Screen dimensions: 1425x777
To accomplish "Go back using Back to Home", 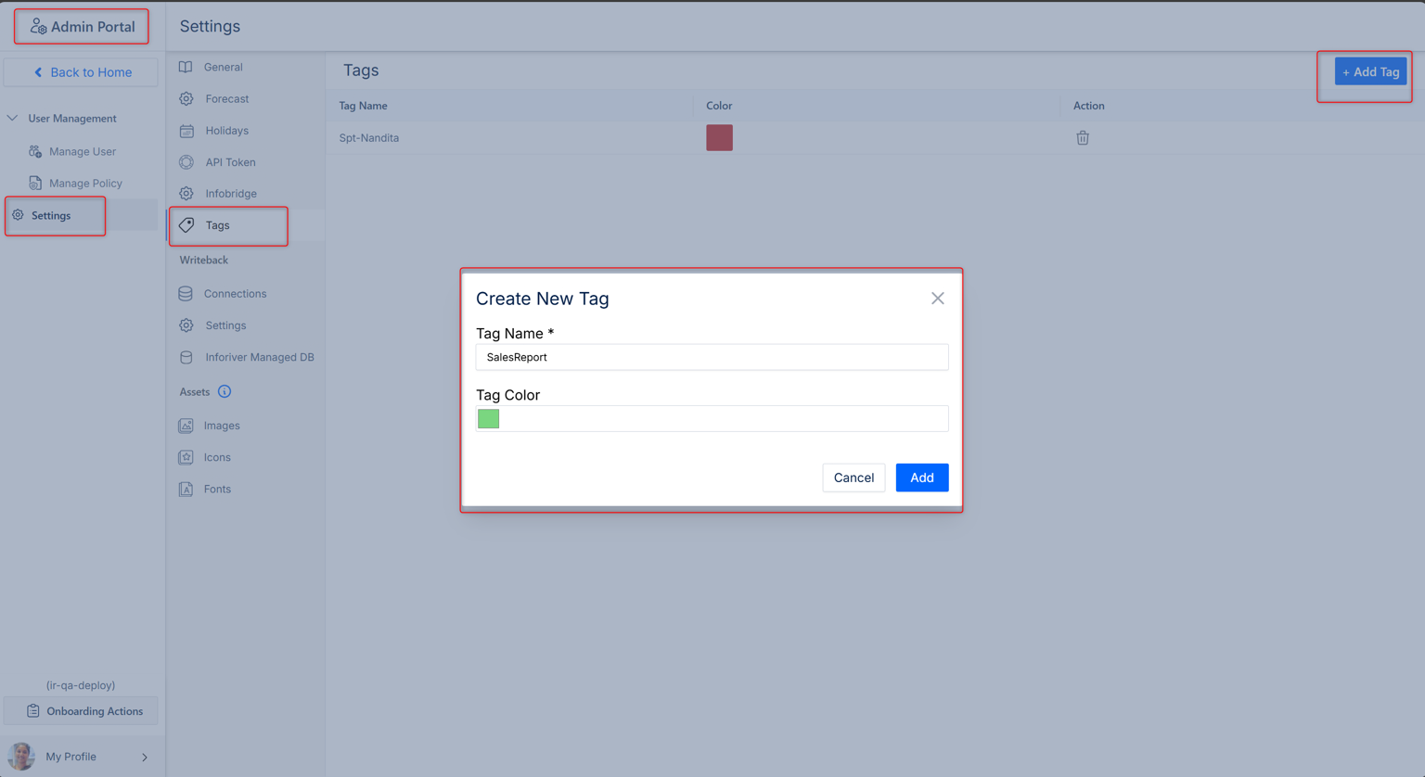I will (81, 72).
